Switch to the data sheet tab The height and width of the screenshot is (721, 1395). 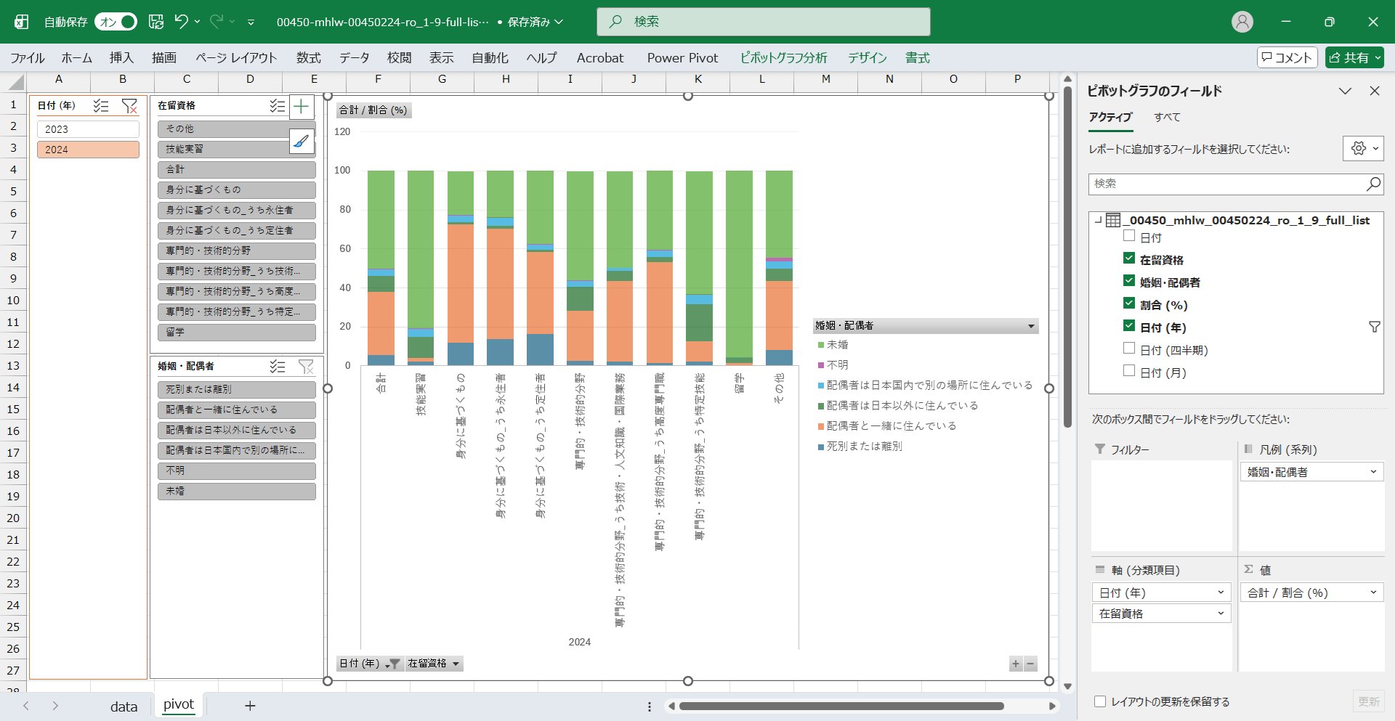click(124, 706)
